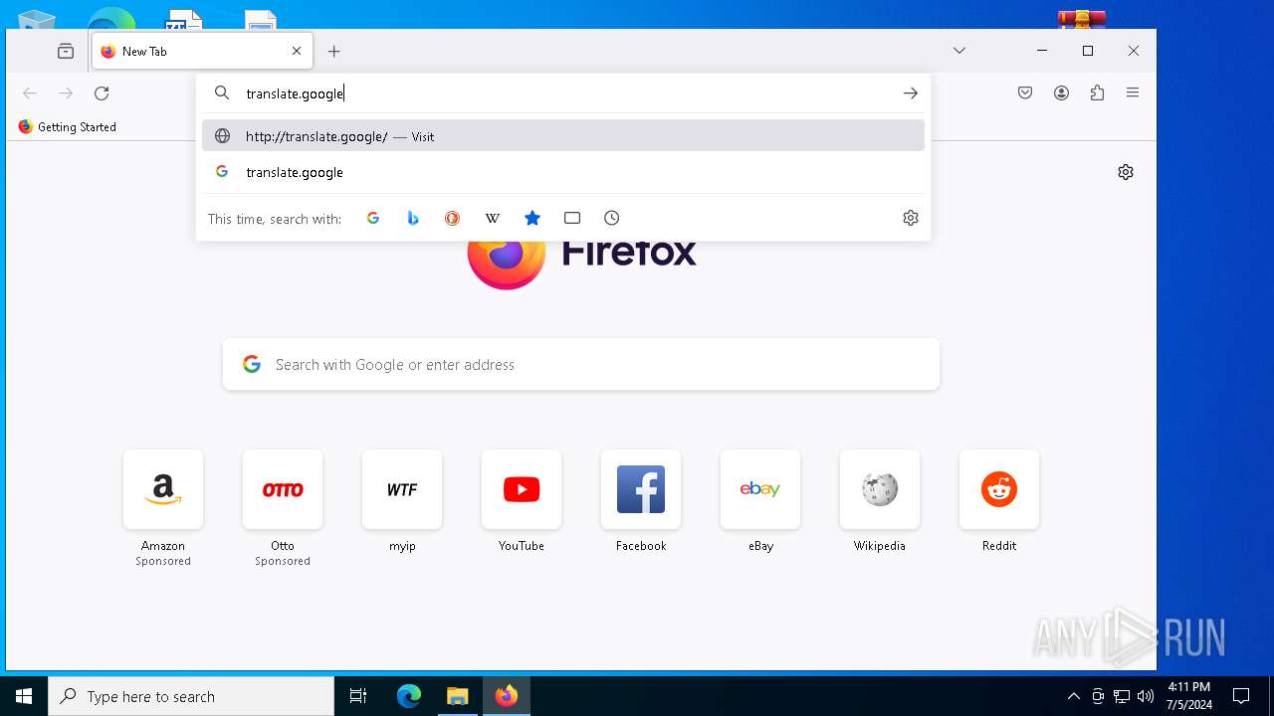Open Firefox account menu
Screen dimensions: 1274x716
1062,93
